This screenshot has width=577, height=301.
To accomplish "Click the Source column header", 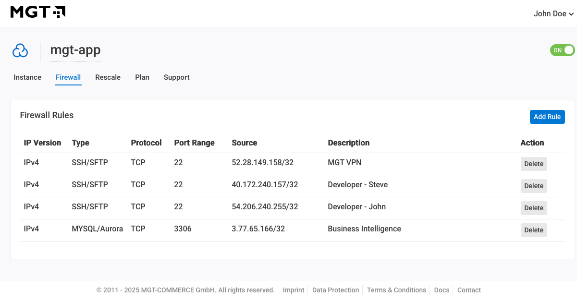I will (245, 143).
